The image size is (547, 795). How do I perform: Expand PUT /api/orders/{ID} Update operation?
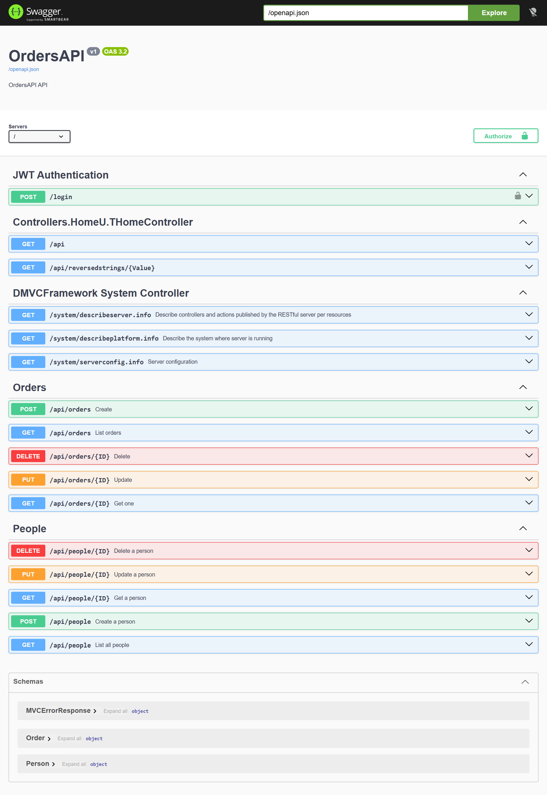click(x=273, y=480)
